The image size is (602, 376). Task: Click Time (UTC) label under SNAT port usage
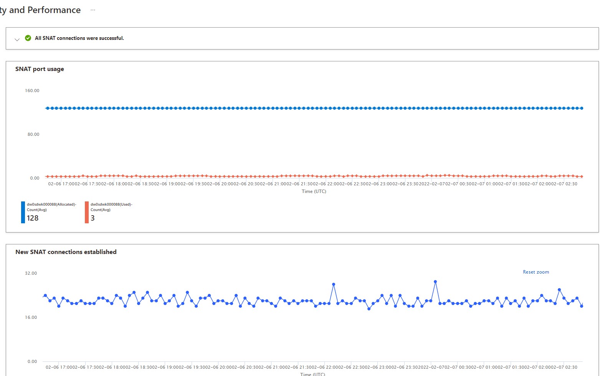(x=314, y=191)
